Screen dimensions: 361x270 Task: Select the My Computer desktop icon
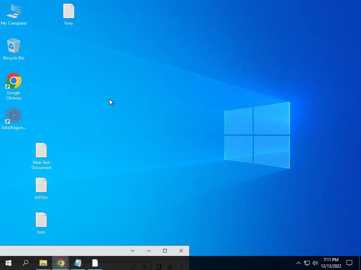pos(14,14)
